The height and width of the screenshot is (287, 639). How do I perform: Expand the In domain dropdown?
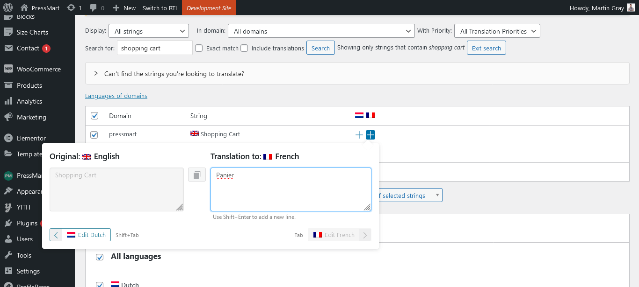(x=321, y=31)
